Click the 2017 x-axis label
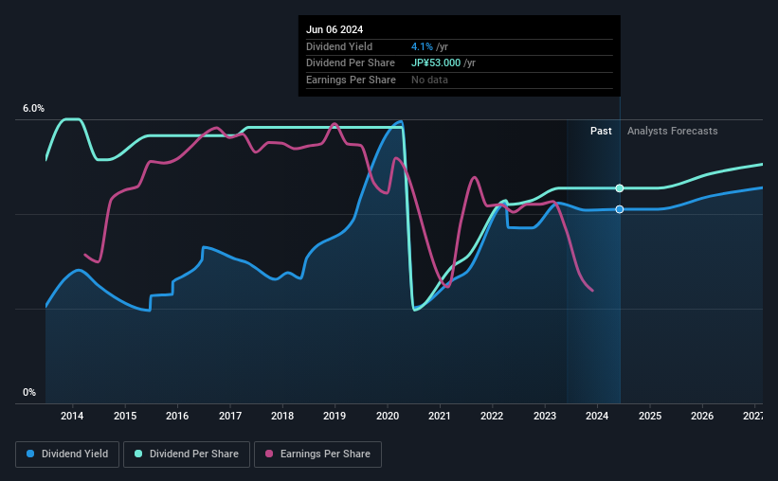The height and width of the screenshot is (481, 778). point(230,416)
